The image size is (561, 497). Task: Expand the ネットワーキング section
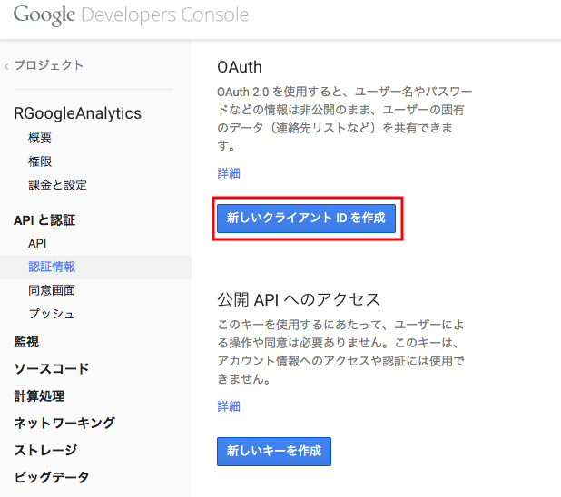pyautogui.click(x=64, y=423)
